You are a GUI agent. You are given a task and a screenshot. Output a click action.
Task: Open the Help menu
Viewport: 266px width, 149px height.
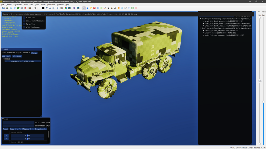(67, 5)
